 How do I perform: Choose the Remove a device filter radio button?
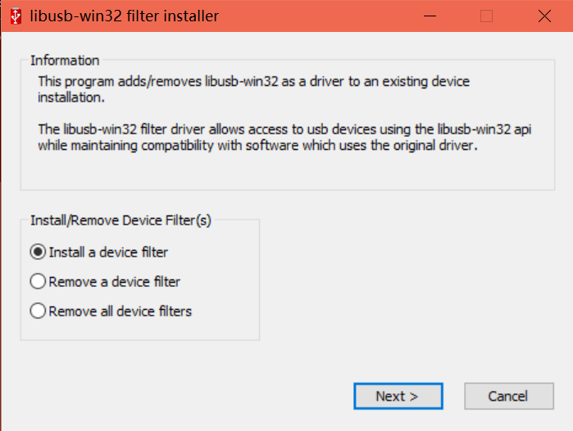click(x=38, y=282)
